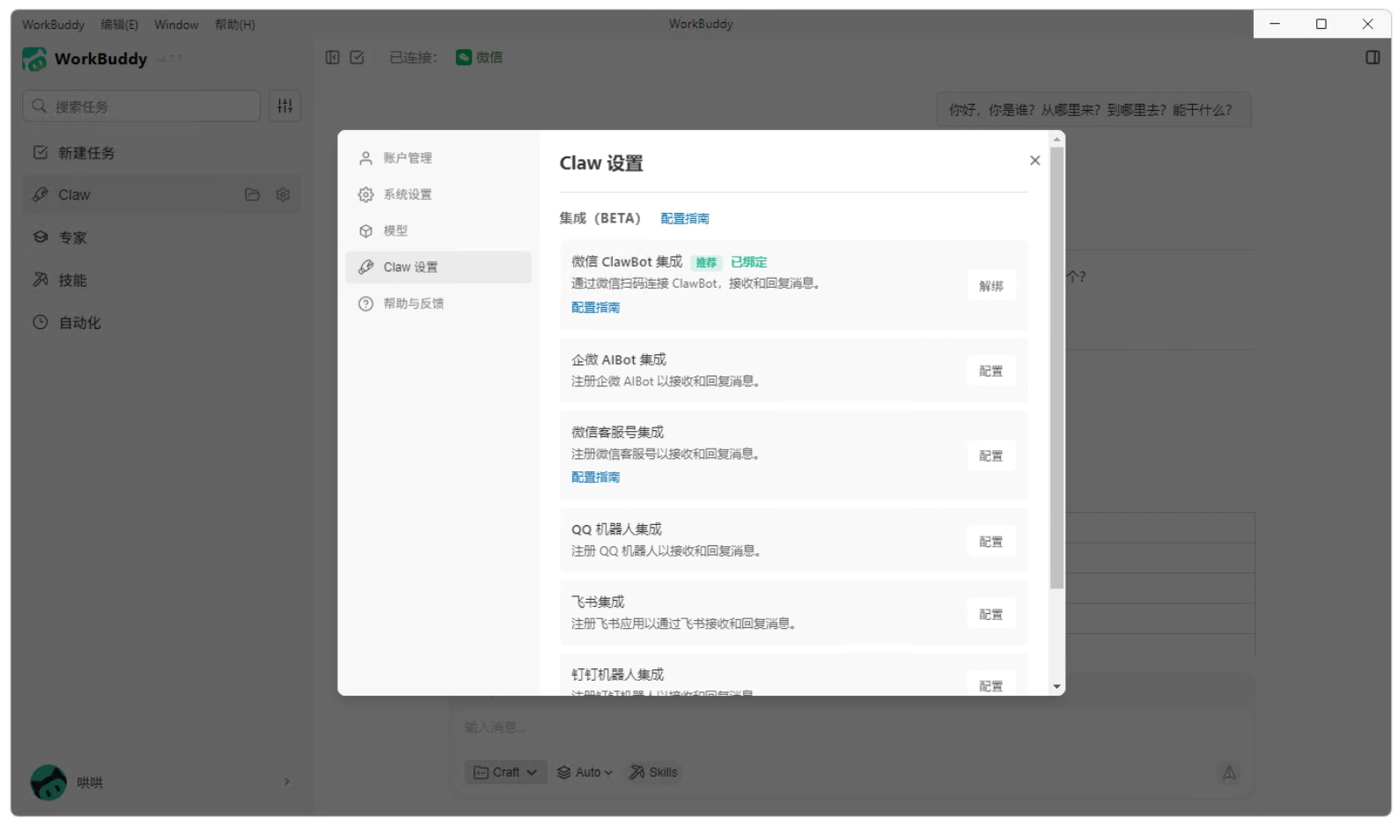Click 配置 for 微信客服号集成
This screenshot has width=1398, height=825.
click(990, 456)
